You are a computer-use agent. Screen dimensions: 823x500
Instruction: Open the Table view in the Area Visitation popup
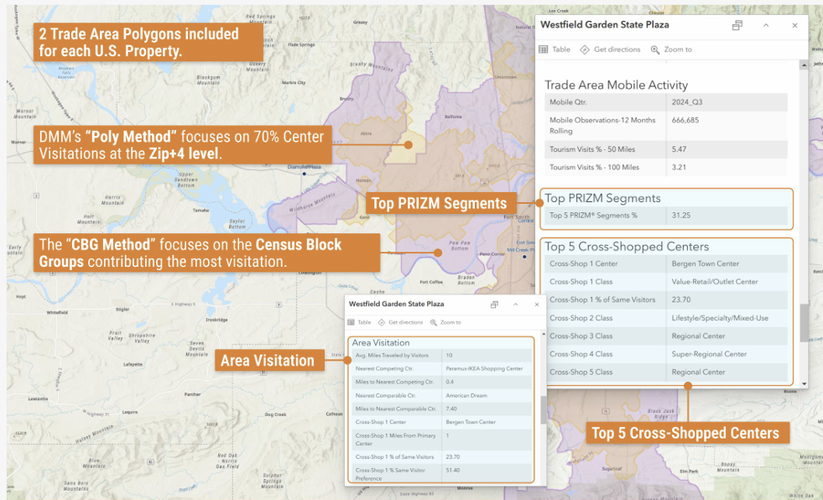click(364, 322)
